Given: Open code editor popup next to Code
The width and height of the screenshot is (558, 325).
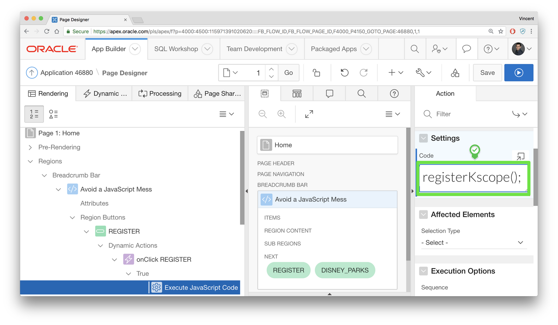Looking at the screenshot, I should [520, 156].
